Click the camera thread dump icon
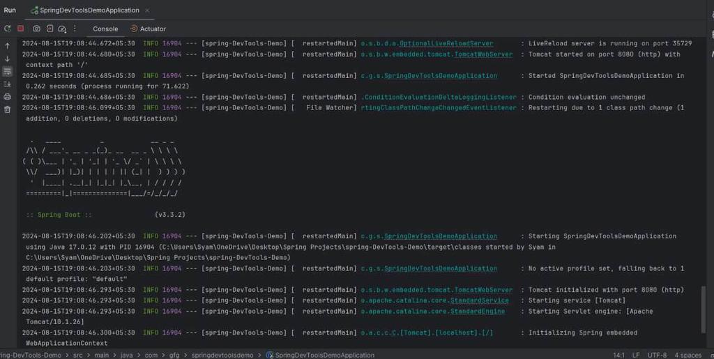This screenshot has height=359, width=714. click(x=36, y=29)
